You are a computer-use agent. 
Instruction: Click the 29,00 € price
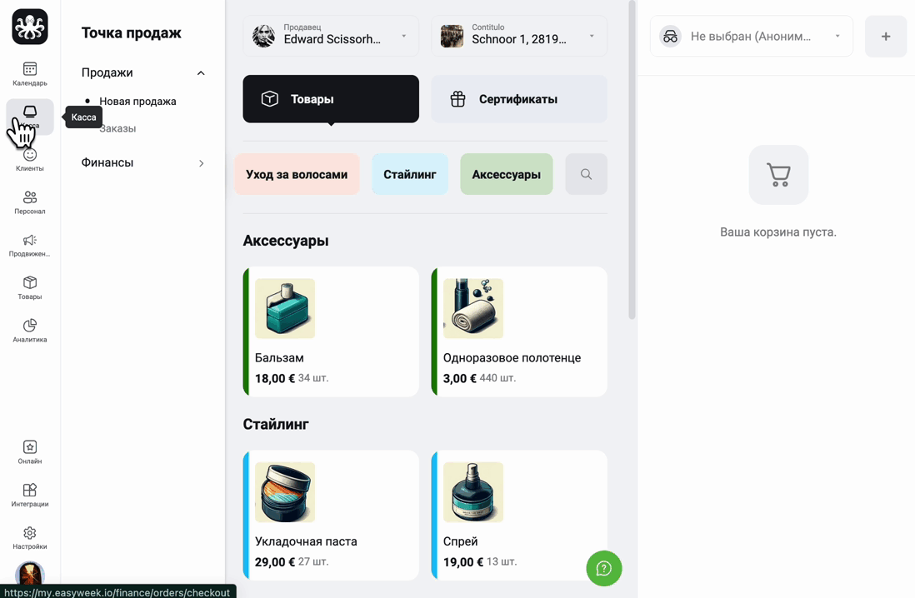(x=275, y=562)
